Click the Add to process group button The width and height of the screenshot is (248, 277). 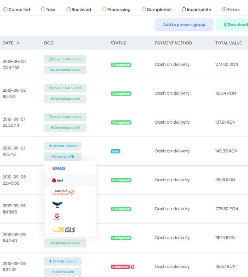tap(184, 25)
